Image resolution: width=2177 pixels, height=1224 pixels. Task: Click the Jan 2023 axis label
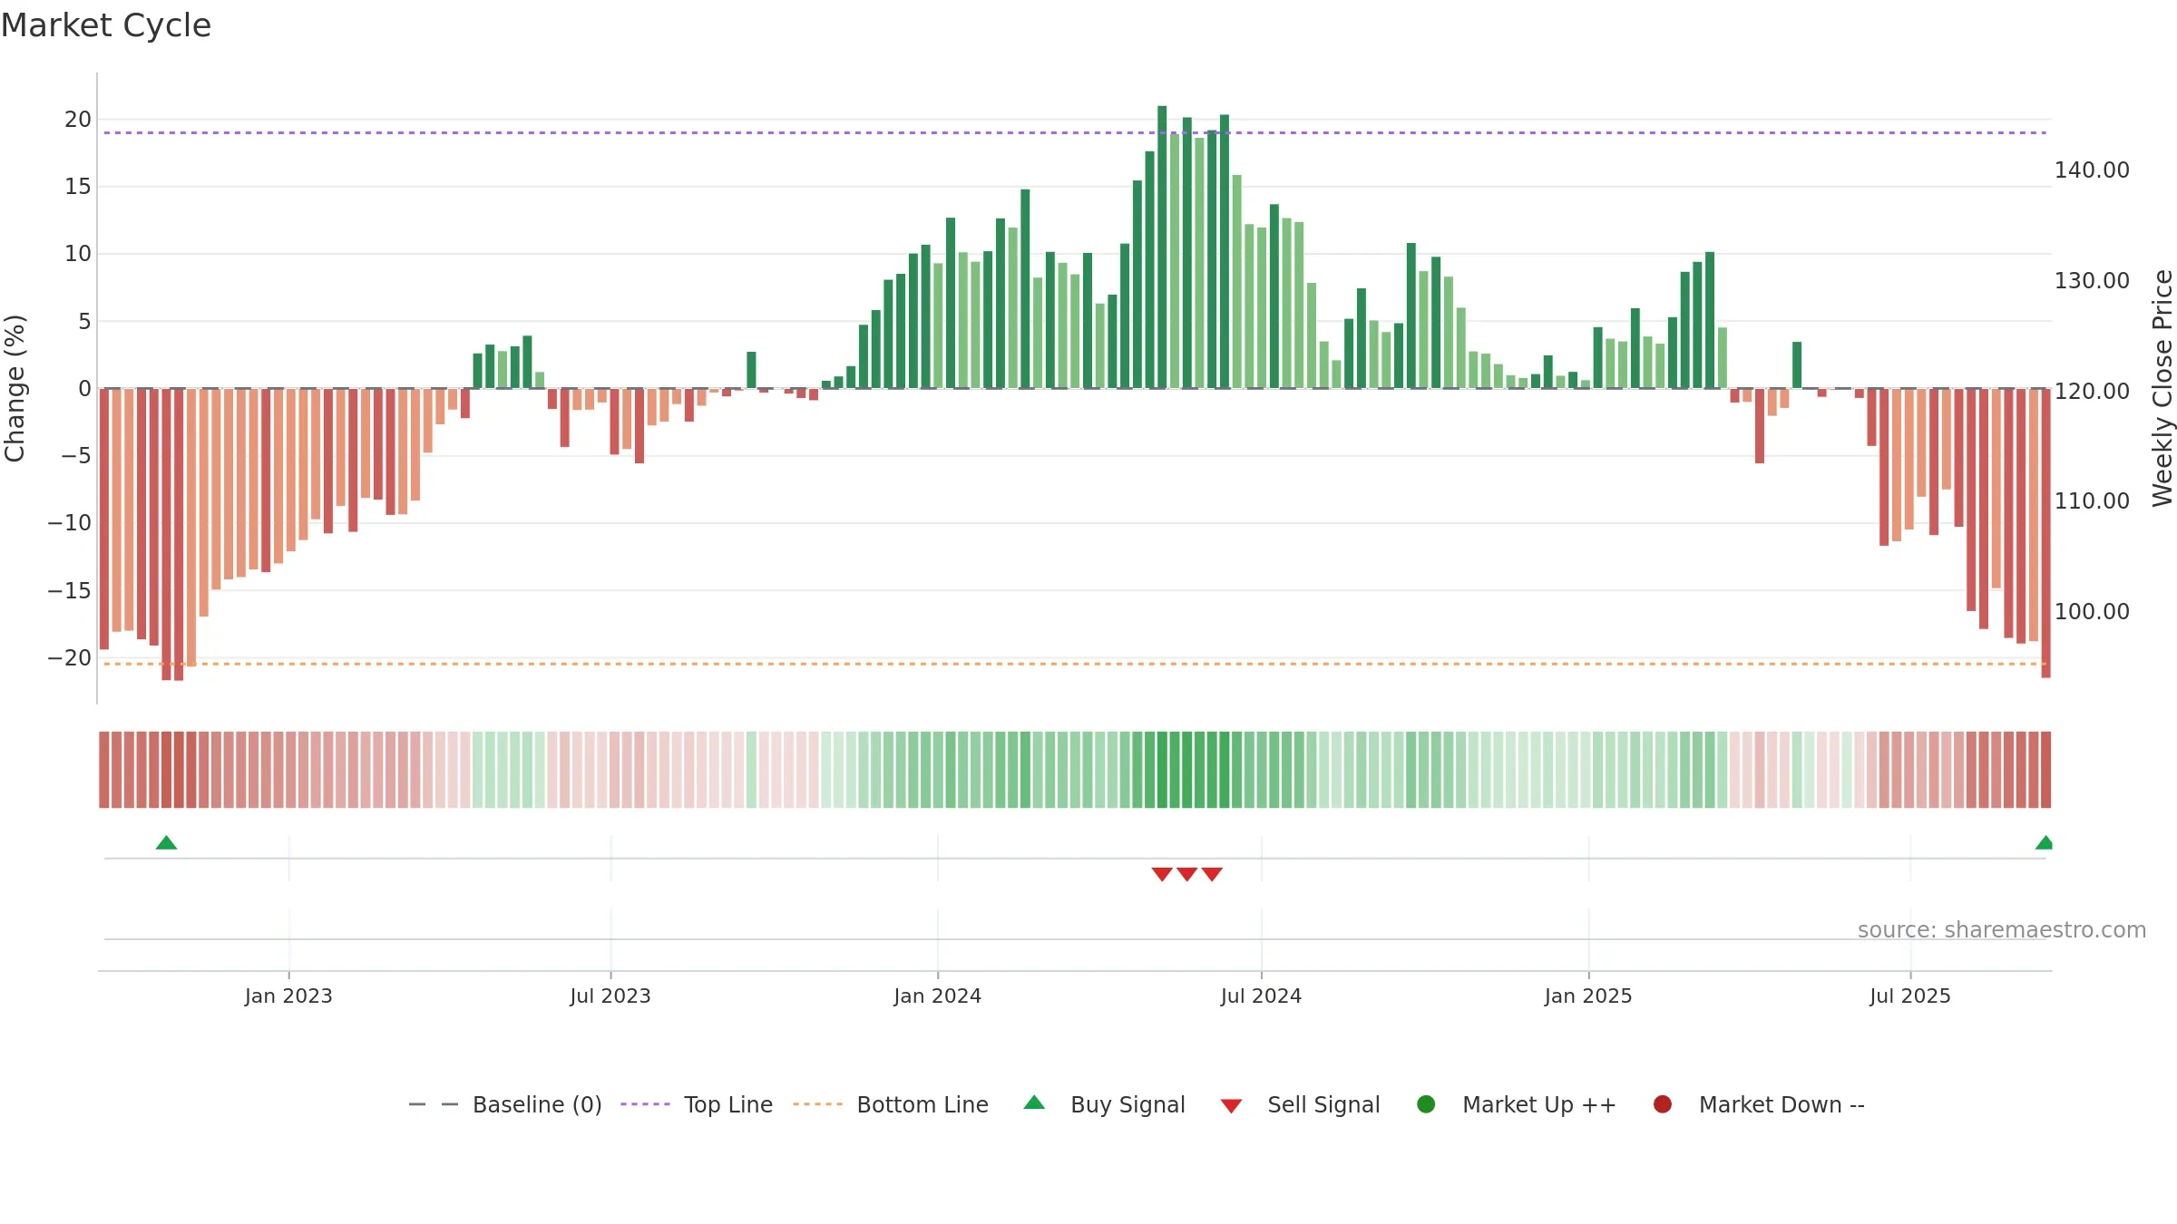coord(288,996)
